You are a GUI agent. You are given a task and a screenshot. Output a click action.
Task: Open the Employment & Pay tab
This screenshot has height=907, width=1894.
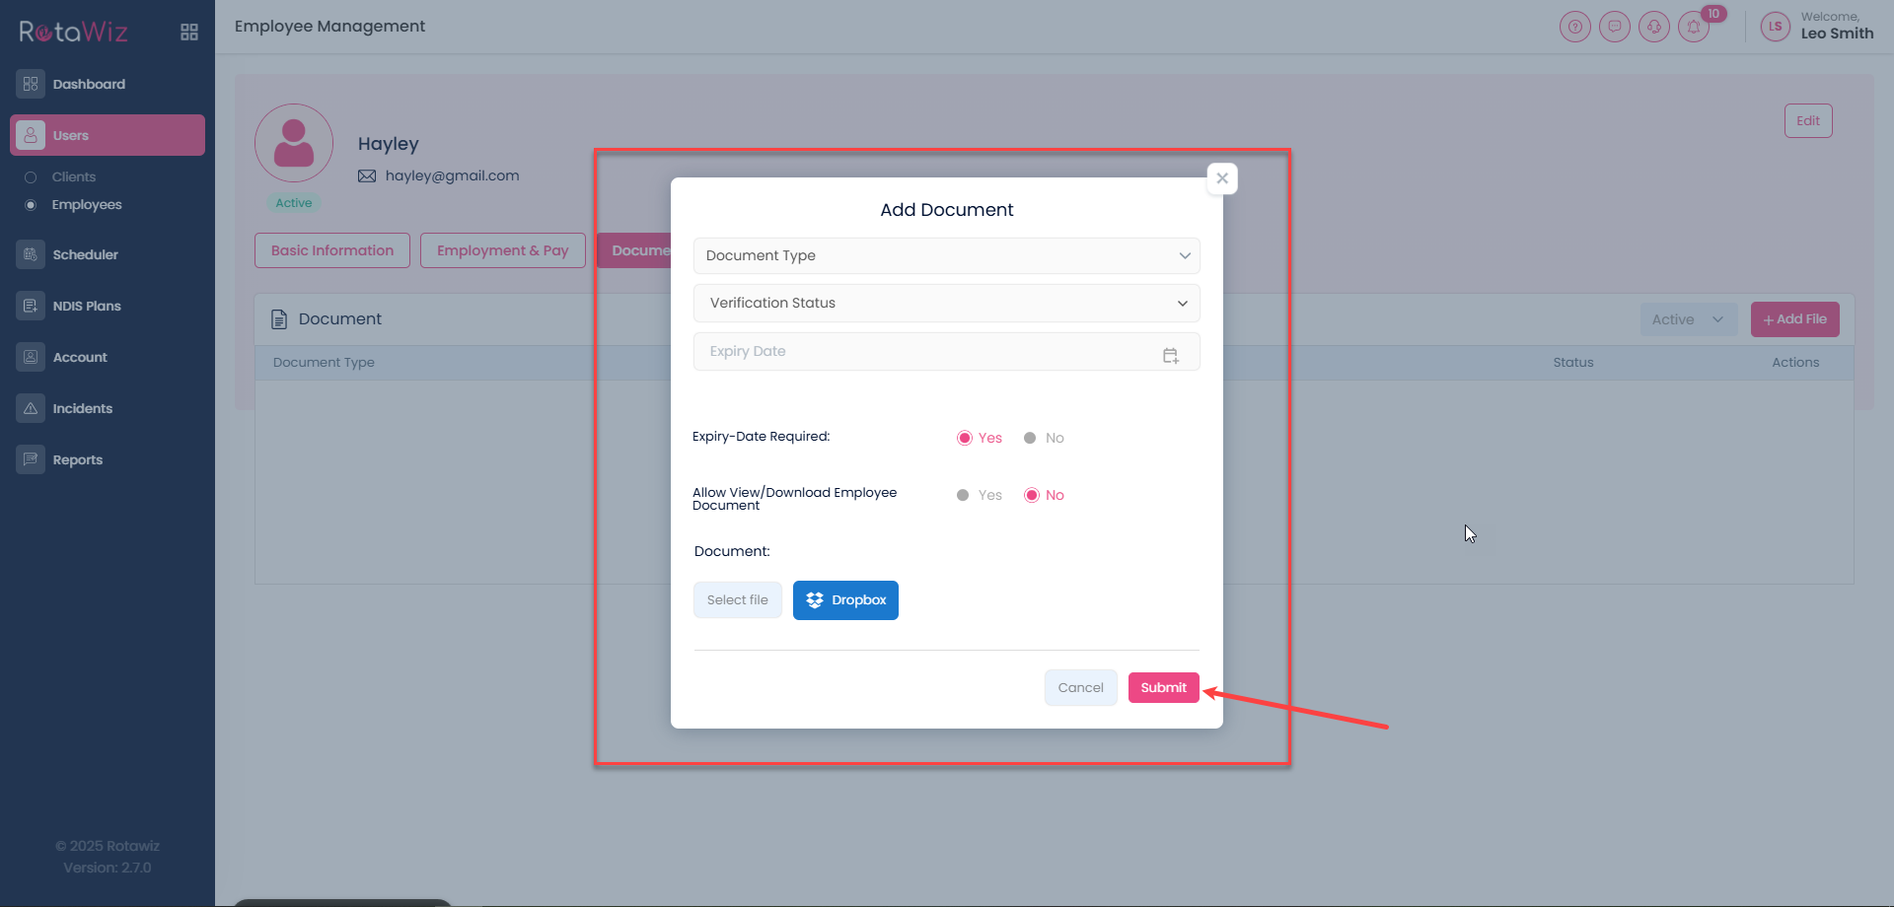point(502,250)
